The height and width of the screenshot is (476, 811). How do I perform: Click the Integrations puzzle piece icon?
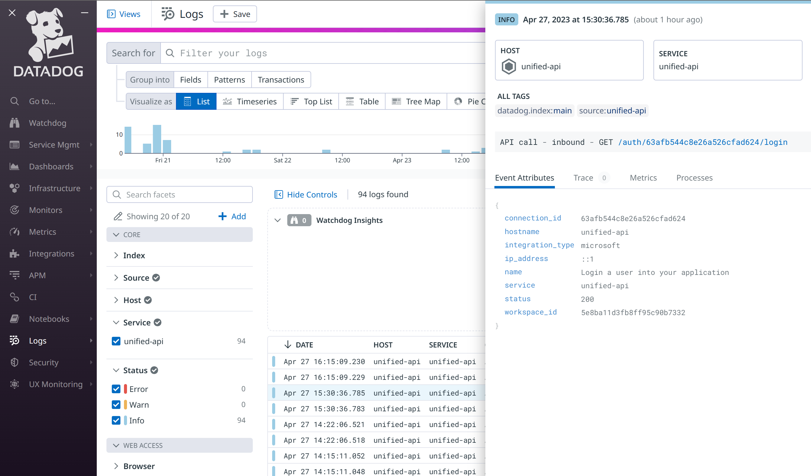tap(15, 254)
